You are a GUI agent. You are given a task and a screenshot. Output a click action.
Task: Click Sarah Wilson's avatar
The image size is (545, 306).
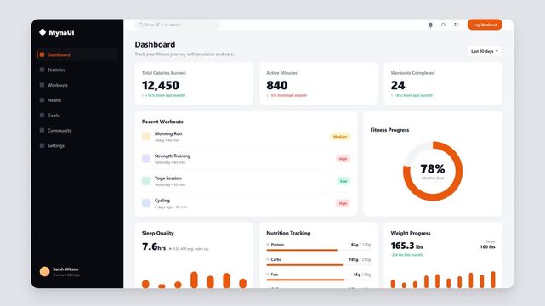[44, 272]
